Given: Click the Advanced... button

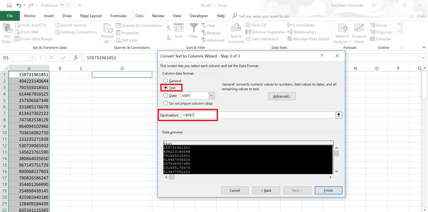Looking at the screenshot, I should click(282, 96).
